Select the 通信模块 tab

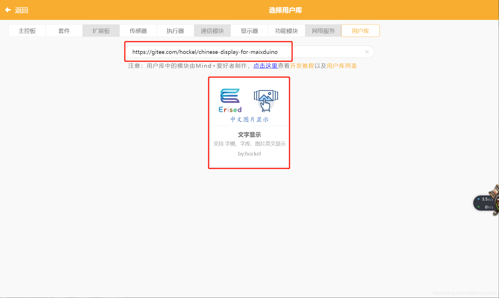(212, 31)
